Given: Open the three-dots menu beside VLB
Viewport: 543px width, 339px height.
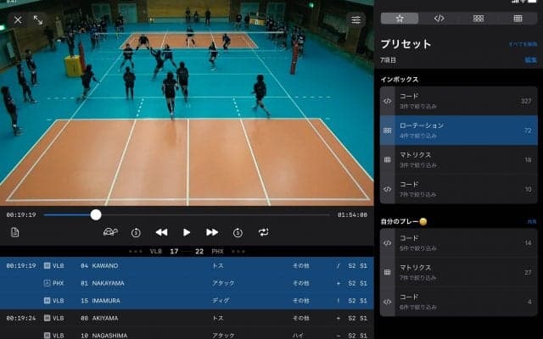Looking at the screenshot, I should click(136, 252).
